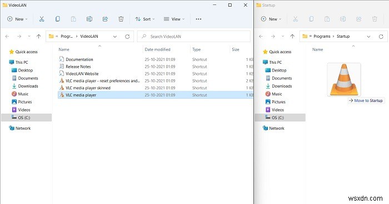This screenshot has height=204, width=389.
Task: Open the See more ellipsis in VideoLAN toolbar
Action: (x=198, y=19)
